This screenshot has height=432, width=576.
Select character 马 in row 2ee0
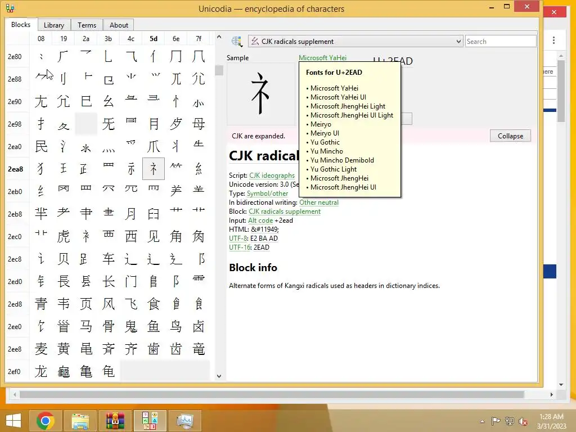coord(86,326)
